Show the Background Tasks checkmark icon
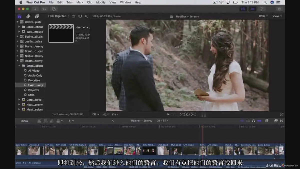Viewport: 300px width, 169px height. coord(54,9)
